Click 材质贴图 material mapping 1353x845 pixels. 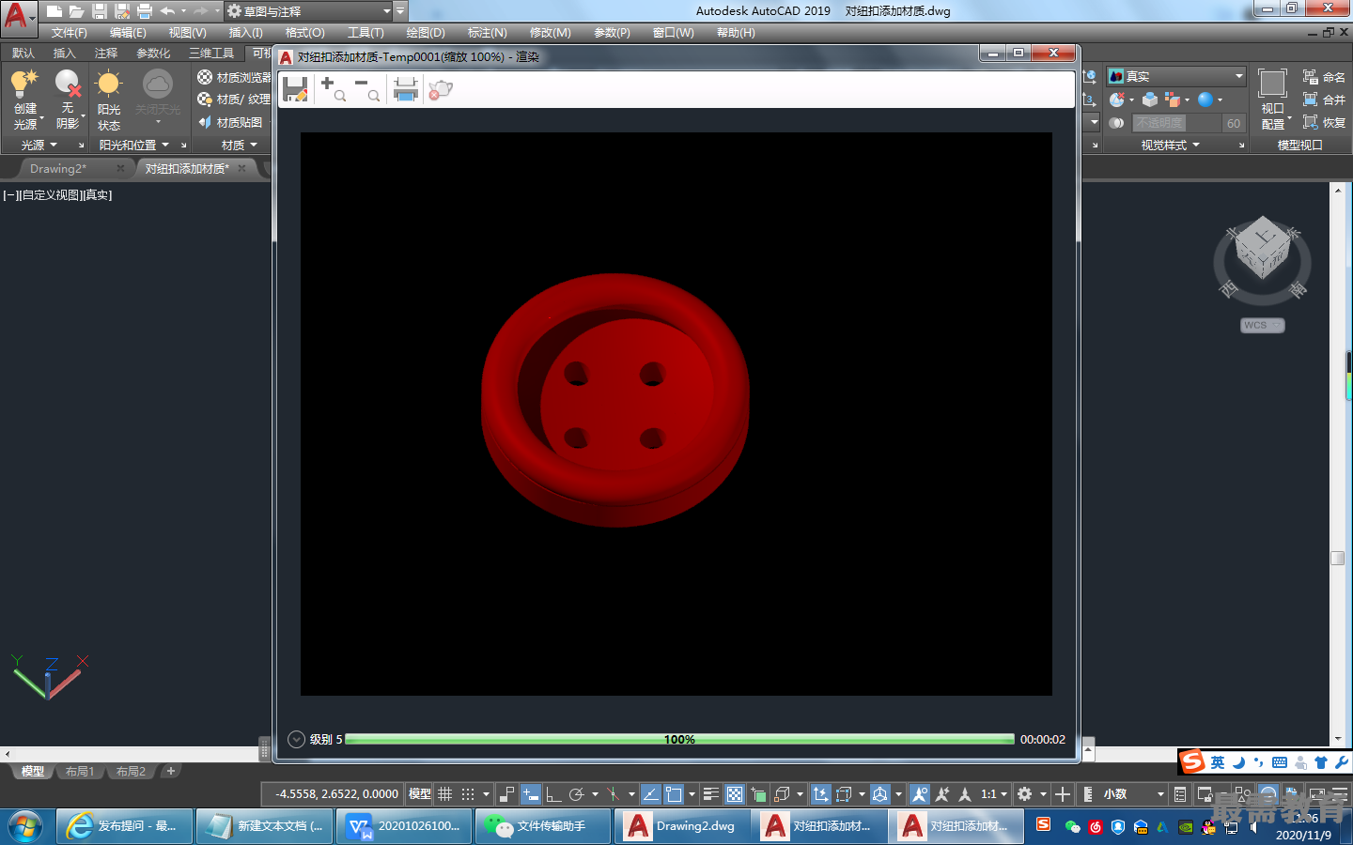click(230, 122)
